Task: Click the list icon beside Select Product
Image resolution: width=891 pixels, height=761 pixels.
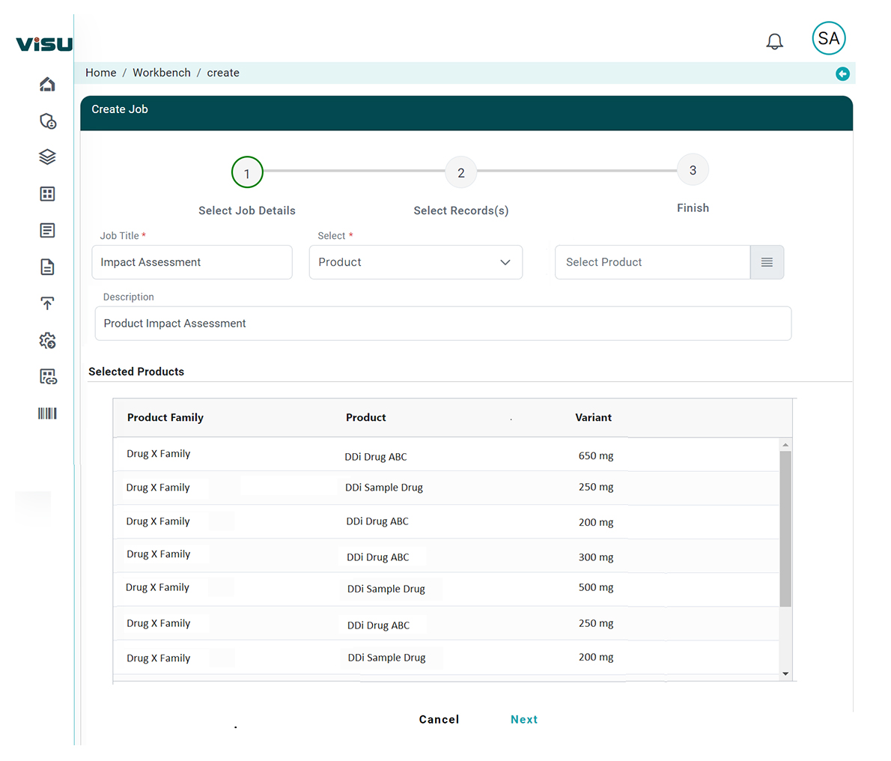Action: tap(767, 262)
